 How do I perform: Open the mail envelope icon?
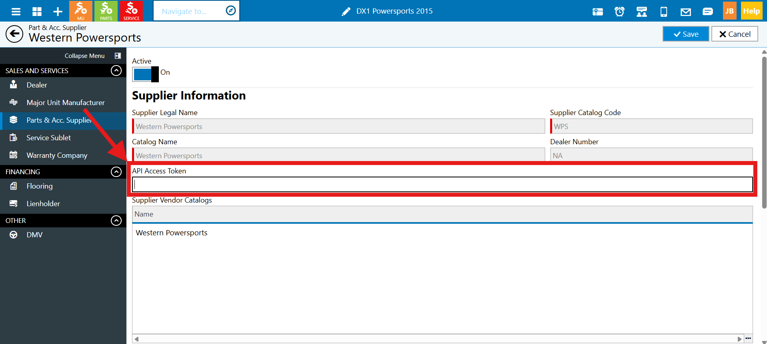[x=686, y=12]
